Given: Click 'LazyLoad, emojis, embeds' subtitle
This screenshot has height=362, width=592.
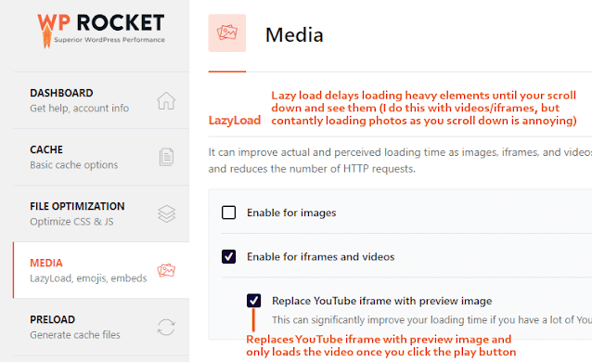Looking at the screenshot, I should pos(88,278).
